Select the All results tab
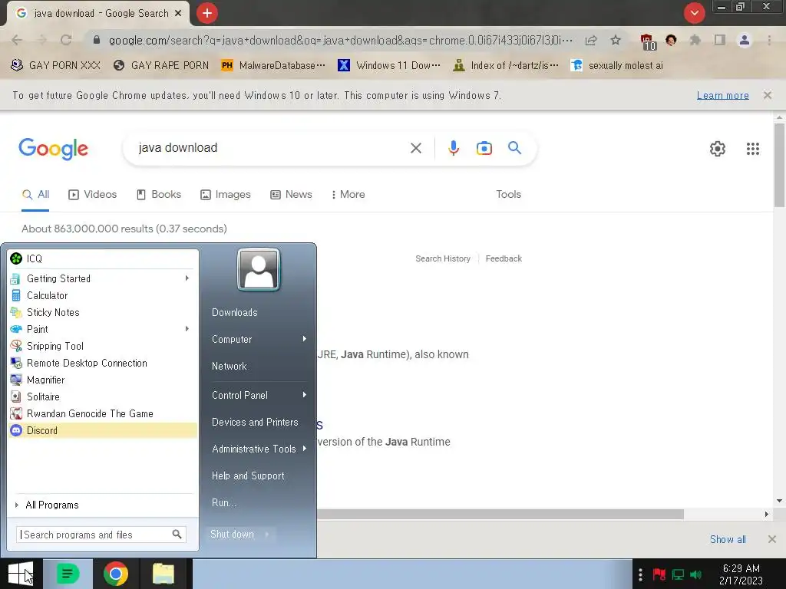Screen dimensions: 786x589 (x=35, y=194)
